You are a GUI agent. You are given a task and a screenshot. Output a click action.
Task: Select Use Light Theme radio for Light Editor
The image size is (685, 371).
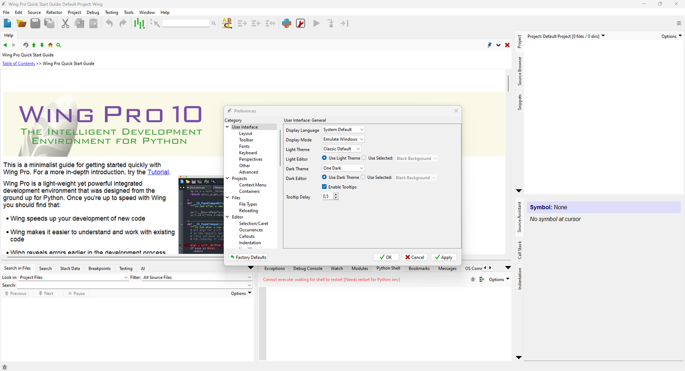pyautogui.click(x=325, y=158)
